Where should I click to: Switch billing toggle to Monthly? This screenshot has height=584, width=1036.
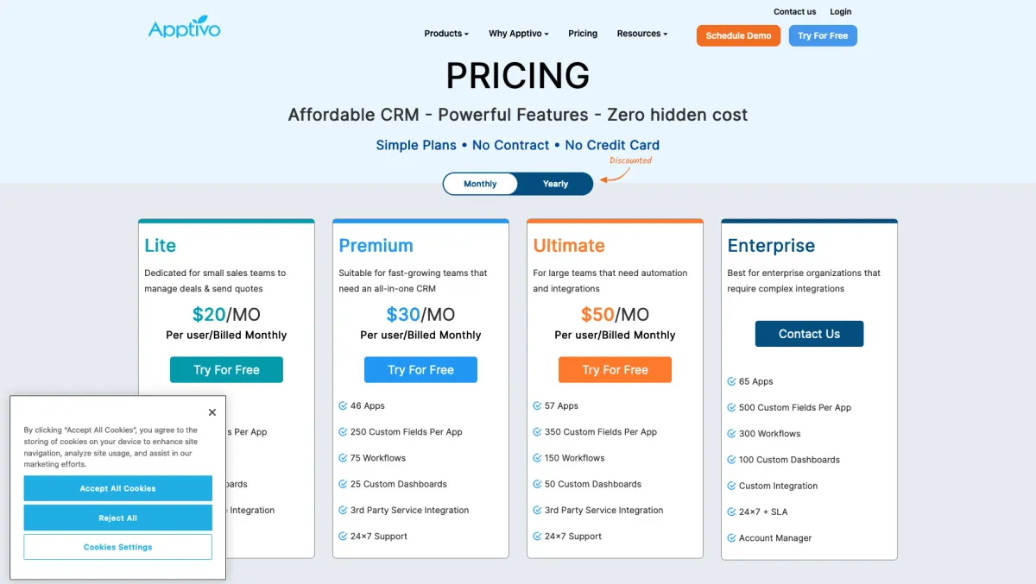tap(480, 184)
